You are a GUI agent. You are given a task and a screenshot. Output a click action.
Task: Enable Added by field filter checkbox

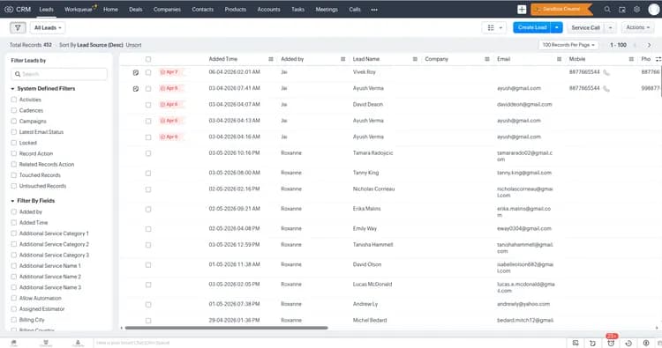point(14,212)
